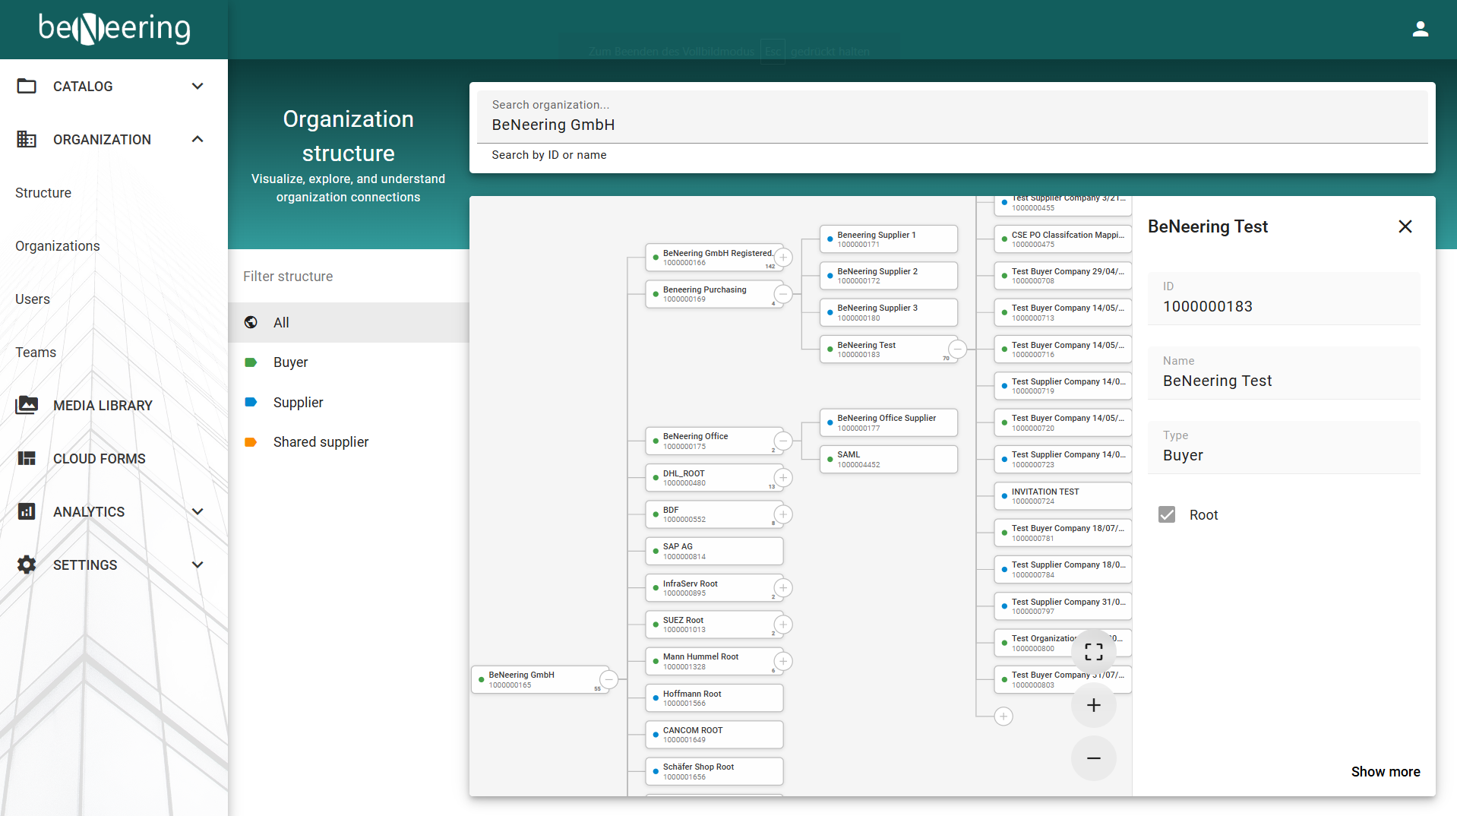The image size is (1457, 816).
Task: Zoom out with the minus button
Action: click(1093, 758)
